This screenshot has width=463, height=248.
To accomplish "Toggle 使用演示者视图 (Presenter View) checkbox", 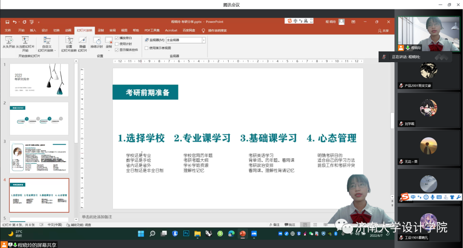I will (x=146, y=48).
